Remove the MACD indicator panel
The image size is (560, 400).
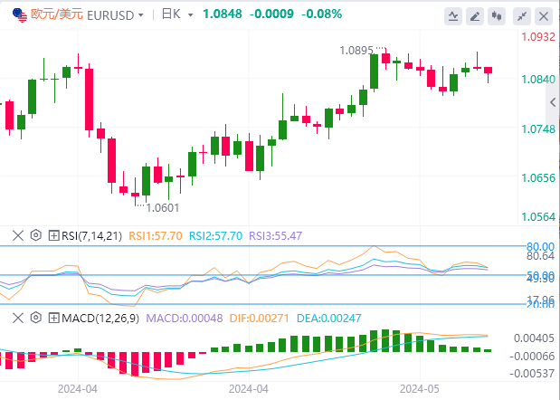[x=18, y=318]
